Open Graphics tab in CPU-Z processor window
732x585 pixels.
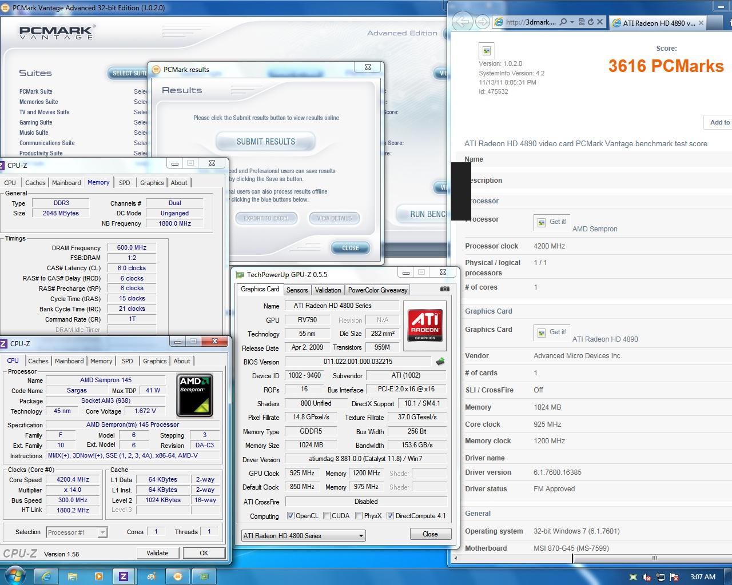pos(155,361)
